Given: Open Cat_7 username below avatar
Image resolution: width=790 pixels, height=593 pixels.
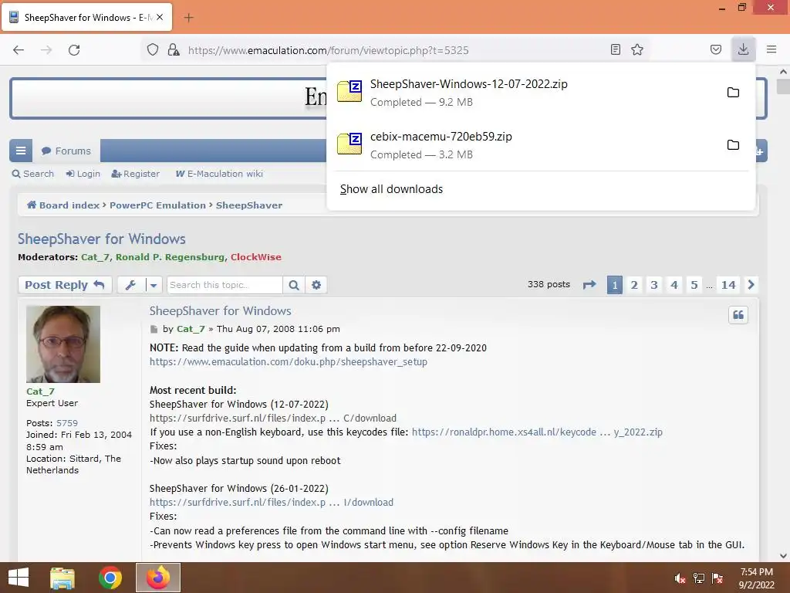Looking at the screenshot, I should (x=40, y=391).
